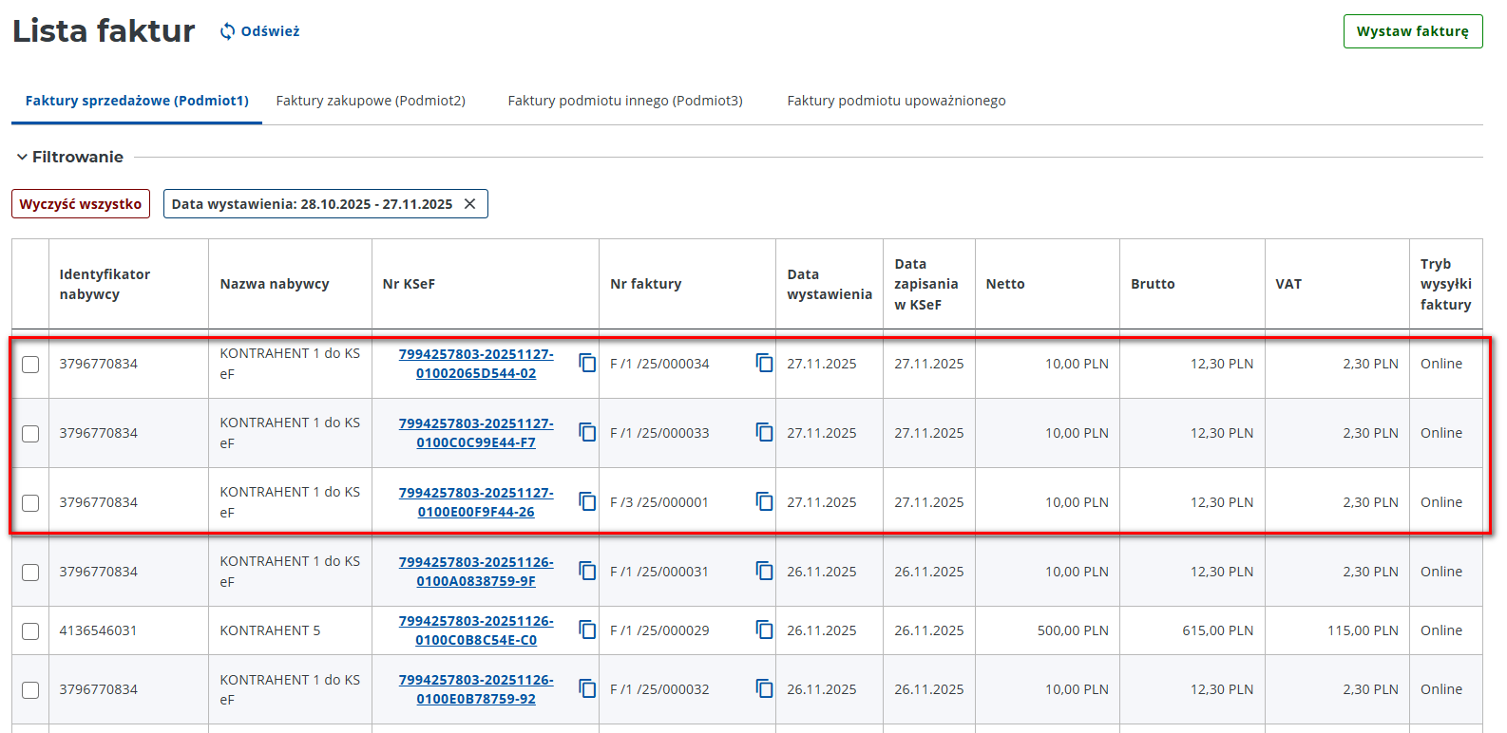This screenshot has width=1507, height=733.
Task: Remove the Data wystawienia filter chip
Action: pyautogui.click(x=469, y=204)
